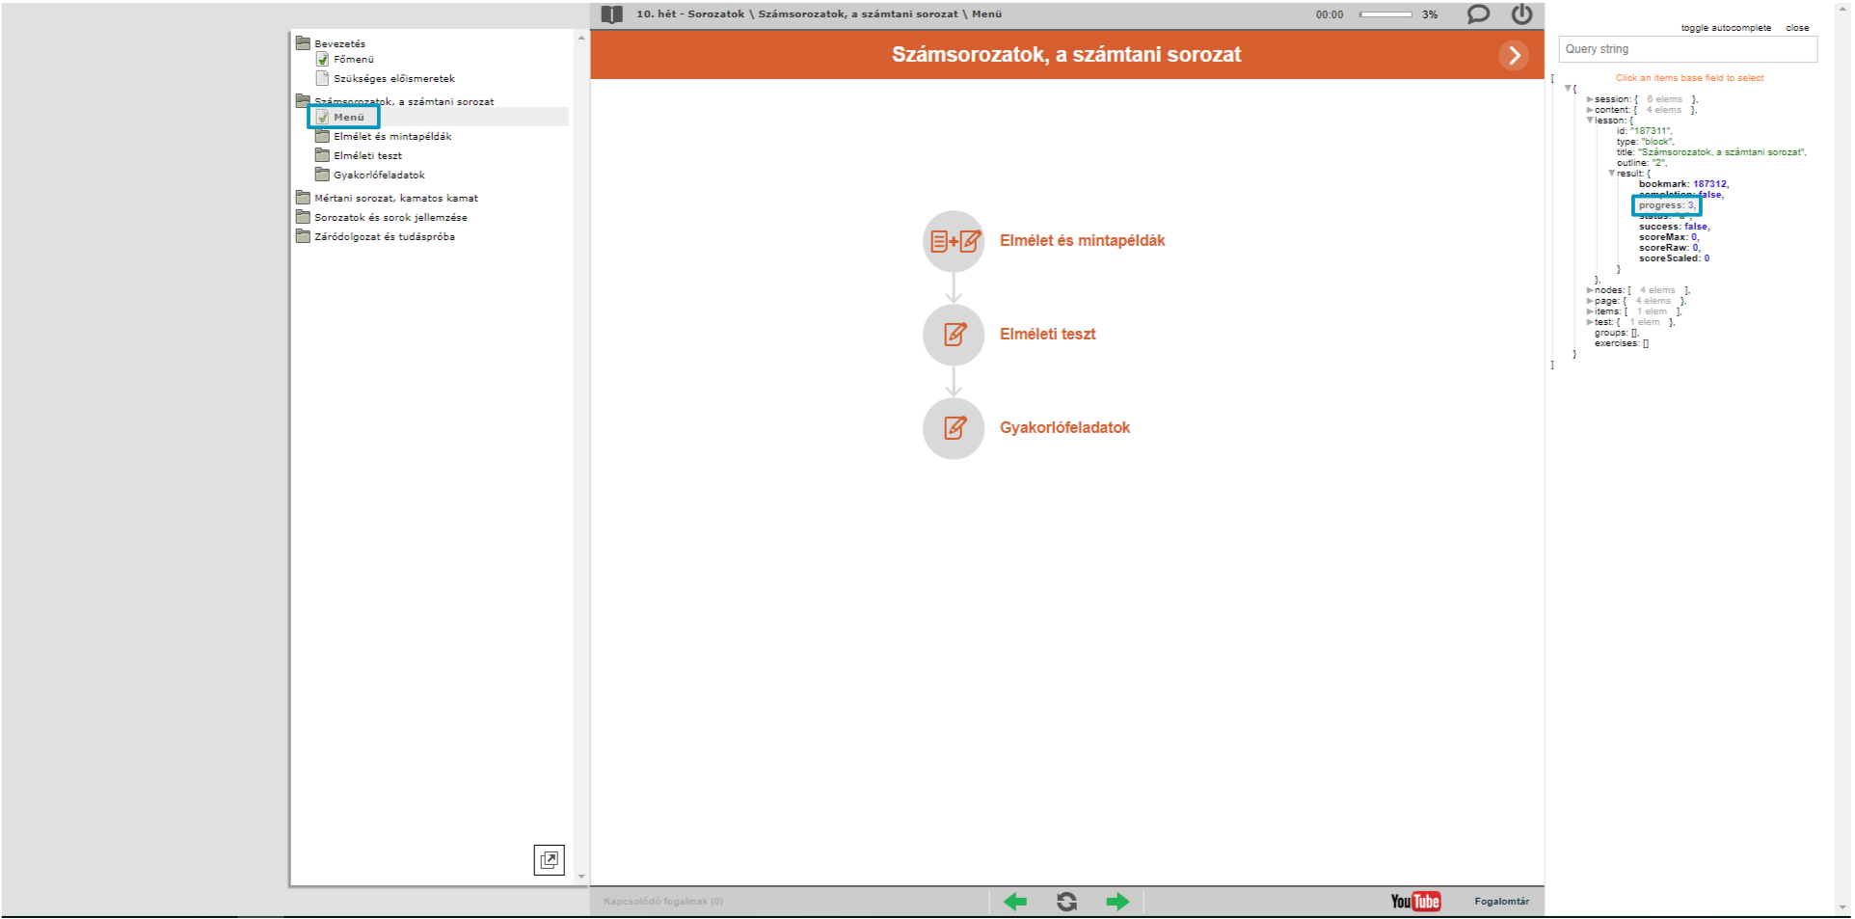Viewport: 1855px width, 919px height.
Task: Click the progress bar next to 3%
Action: click(x=1385, y=14)
